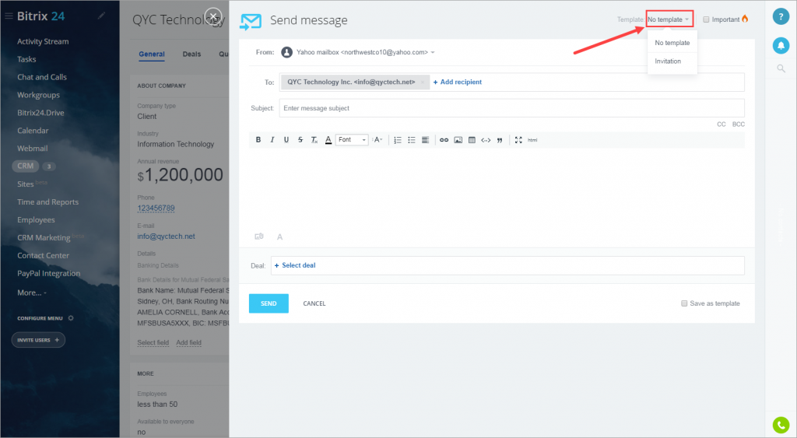Viewport: 797px width, 438px height.
Task: Open Contact Center in the sidebar
Action: pos(43,256)
